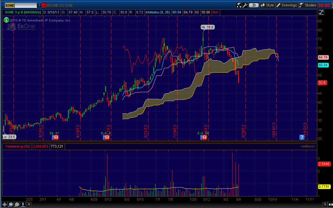333x208 pixels.
Task: Click the open value 57.48
Action: 73,12
